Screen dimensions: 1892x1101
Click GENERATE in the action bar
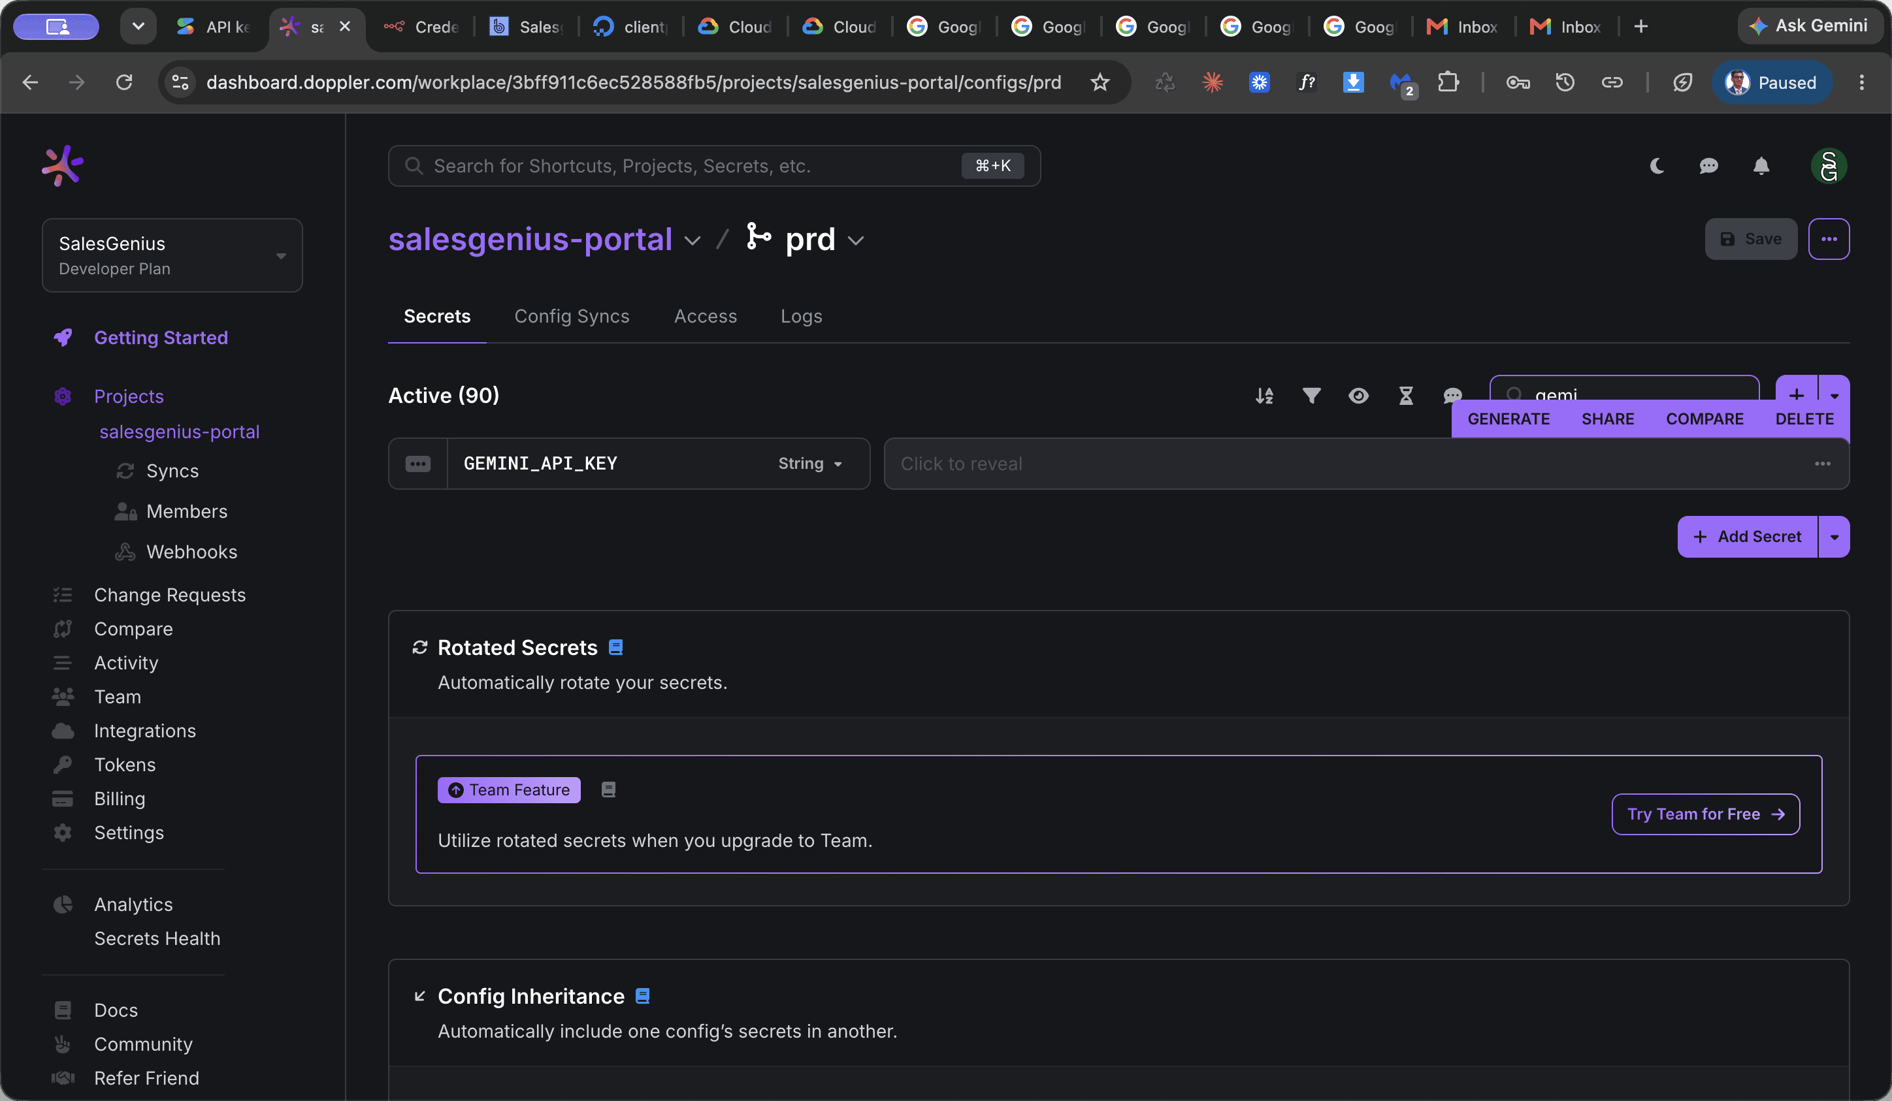1509,419
